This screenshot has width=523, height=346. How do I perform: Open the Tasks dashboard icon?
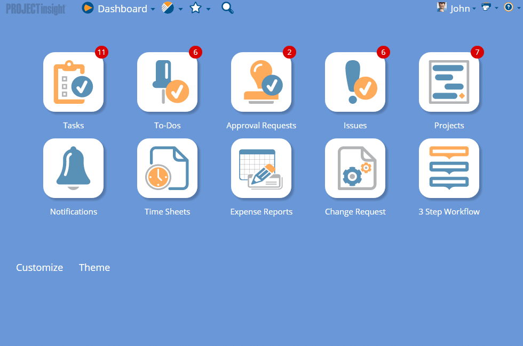tap(74, 82)
